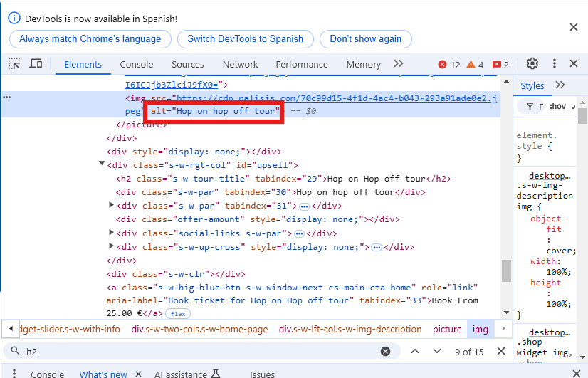
Task: Go to previous search result
Action: [415, 352]
